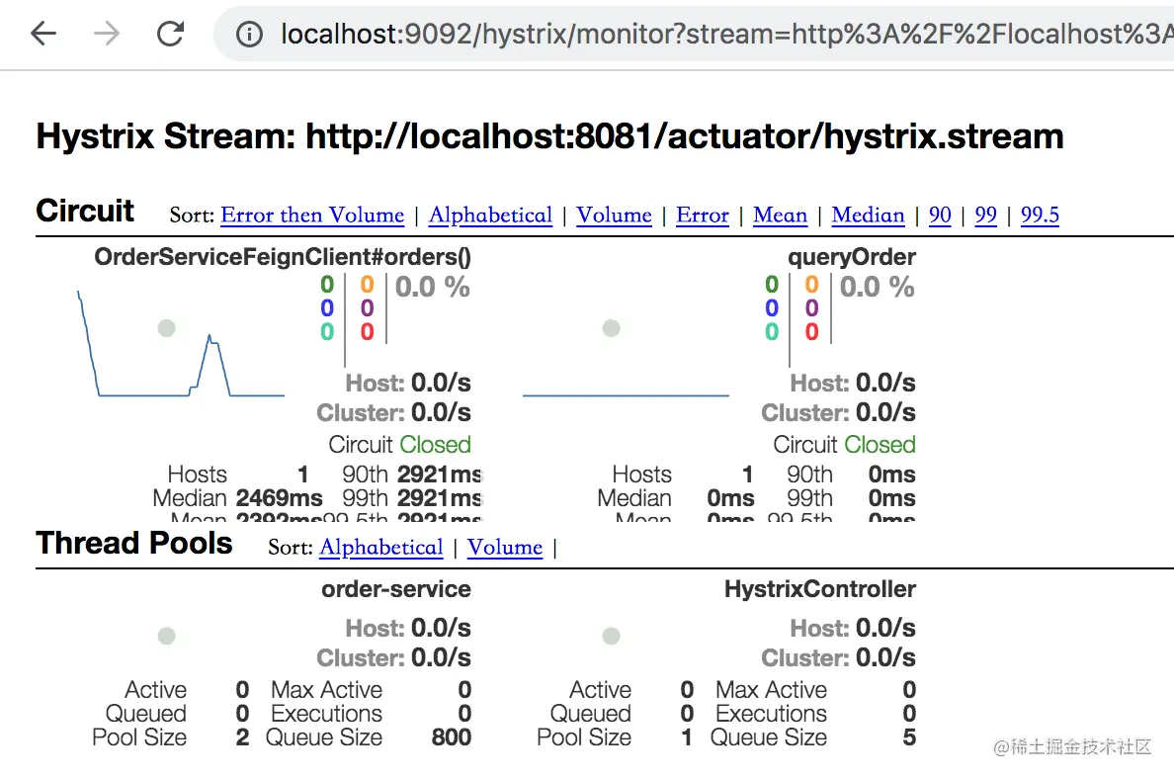Sort circuits by Volume
Viewport: 1174px width, 779px height.
point(614,215)
